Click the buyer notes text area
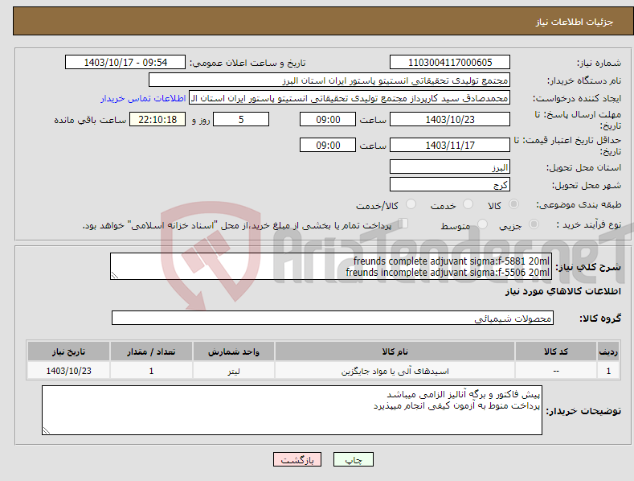Image resolution: width=634 pixels, height=481 pixels. click(292, 410)
